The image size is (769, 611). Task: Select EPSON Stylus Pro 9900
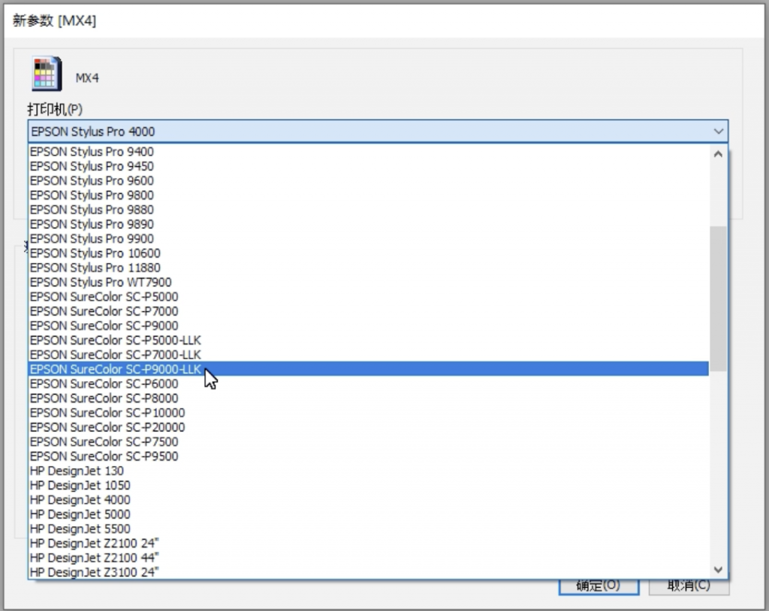(x=368, y=238)
